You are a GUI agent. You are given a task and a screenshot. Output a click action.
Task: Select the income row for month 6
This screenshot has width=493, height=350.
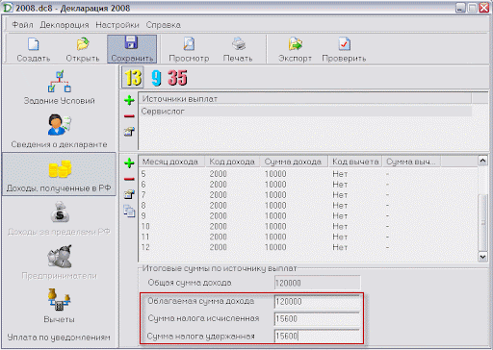(308, 185)
